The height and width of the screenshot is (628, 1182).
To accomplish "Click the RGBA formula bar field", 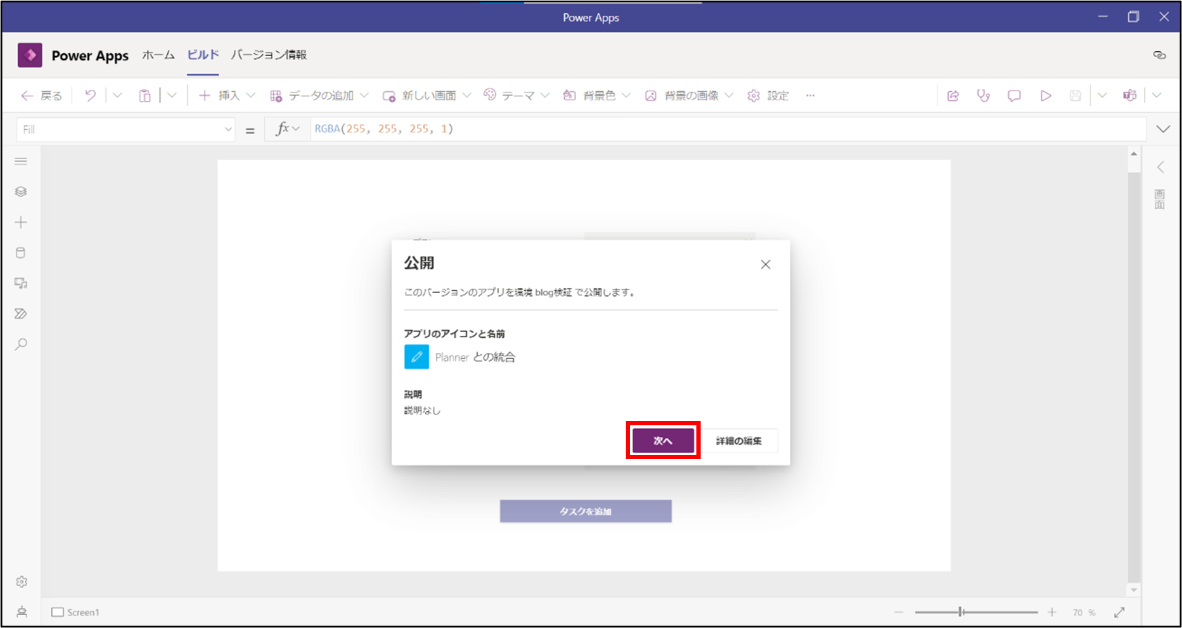I will (x=728, y=129).
